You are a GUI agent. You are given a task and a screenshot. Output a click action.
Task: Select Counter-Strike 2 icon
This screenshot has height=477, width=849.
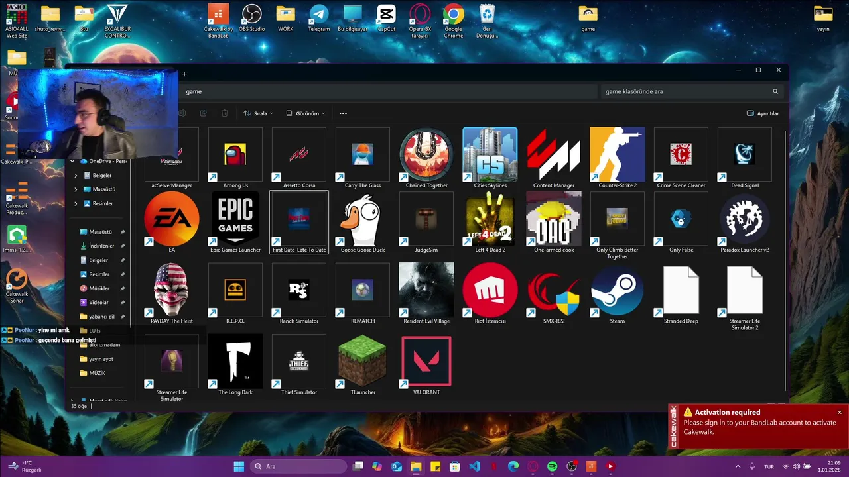click(618, 154)
